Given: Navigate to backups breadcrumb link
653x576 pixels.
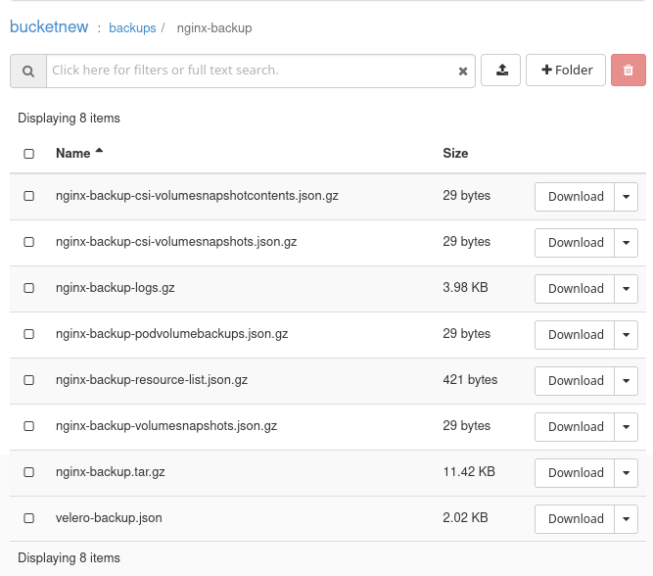Looking at the screenshot, I should pyautogui.click(x=132, y=28).
